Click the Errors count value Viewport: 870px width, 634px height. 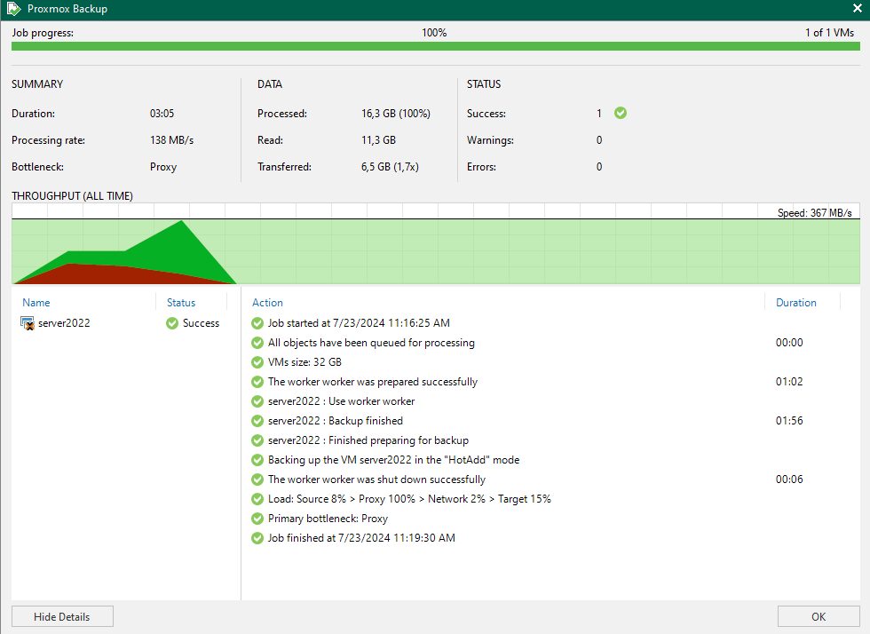(x=599, y=167)
